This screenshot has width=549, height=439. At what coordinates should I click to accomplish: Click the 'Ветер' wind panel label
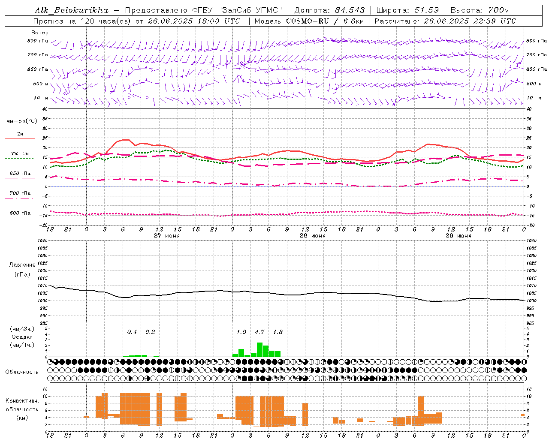point(40,33)
